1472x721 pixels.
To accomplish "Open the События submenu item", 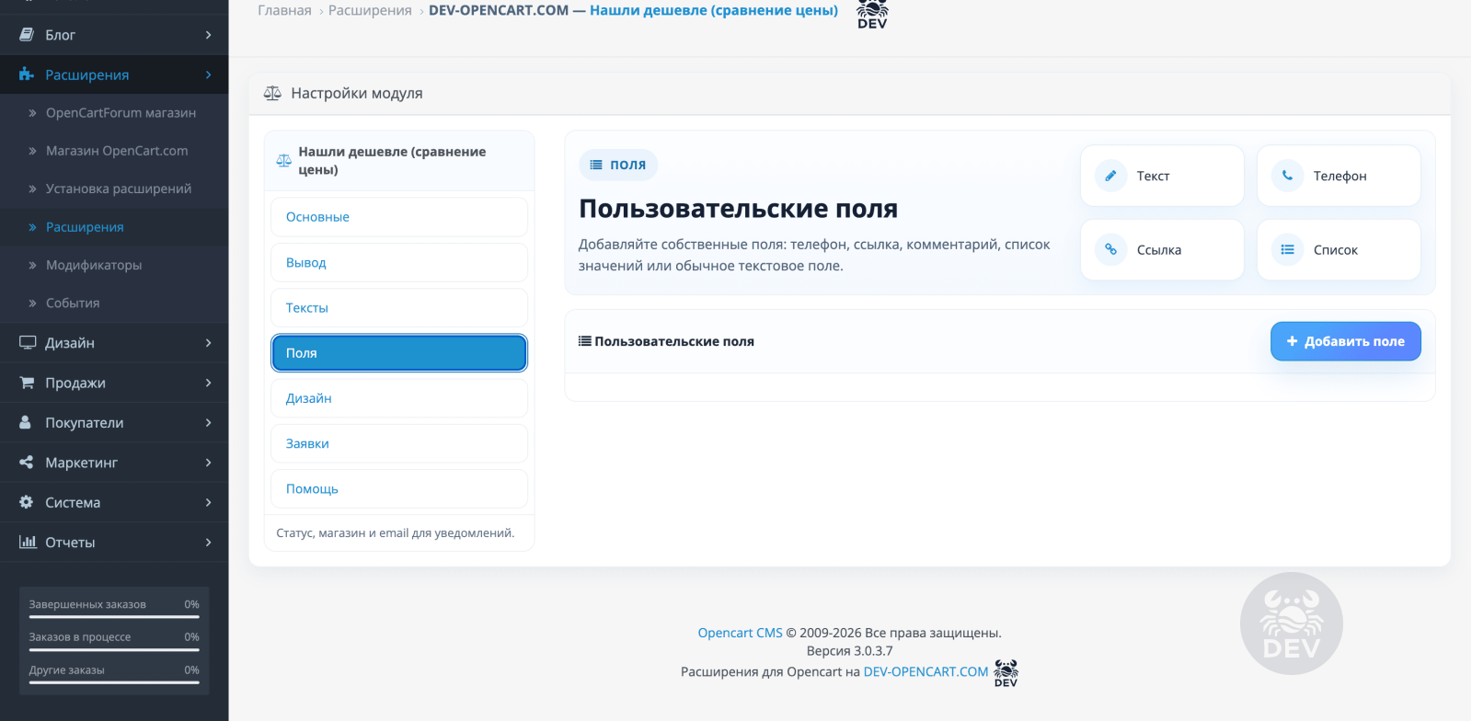I will [114, 303].
